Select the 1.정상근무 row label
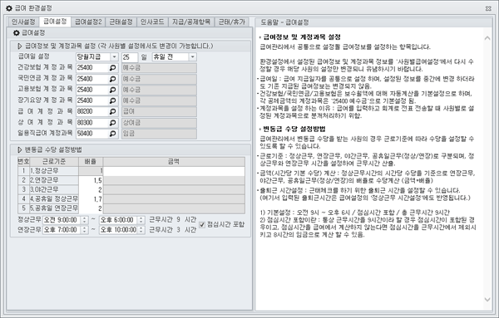Viewport: 499px width, 318px height. [x=54, y=171]
